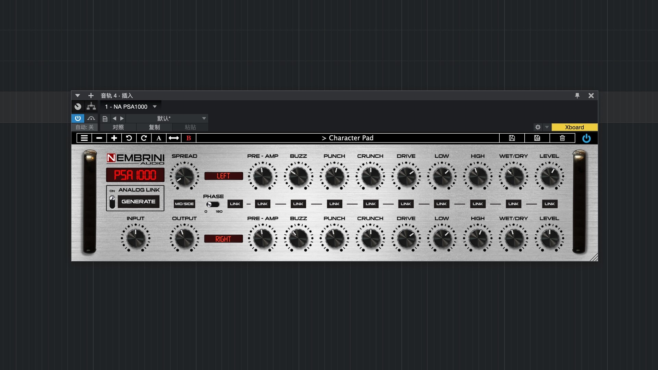Click the INPUT knob
Screen dimensions: 658x370
click(x=135, y=238)
